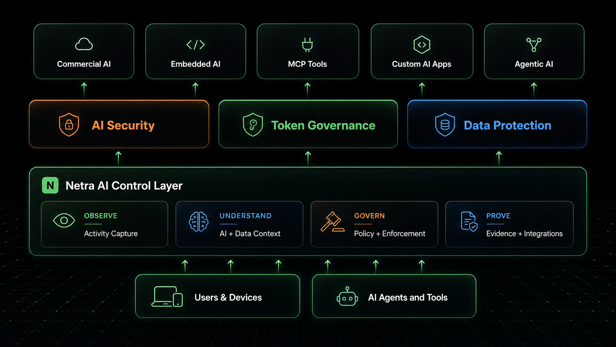Click the green Netra N logo
This screenshot has width=616, height=347.
pos(50,185)
